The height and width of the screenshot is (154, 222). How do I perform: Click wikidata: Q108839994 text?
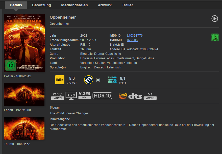click(142, 49)
